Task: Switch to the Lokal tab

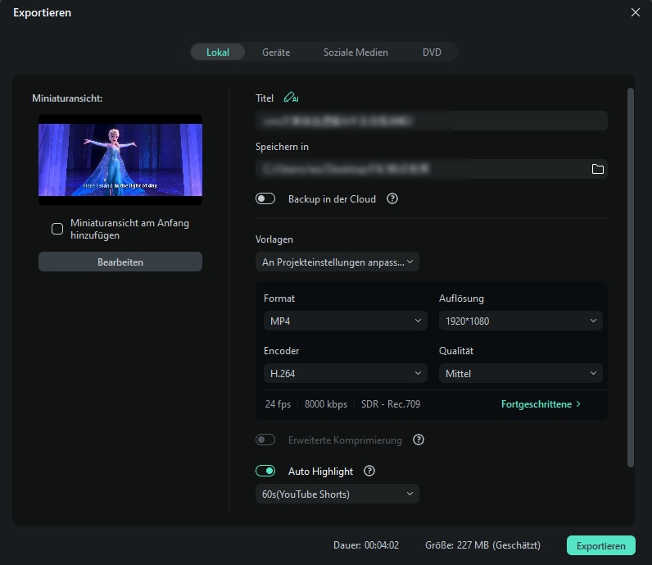Action: [218, 52]
